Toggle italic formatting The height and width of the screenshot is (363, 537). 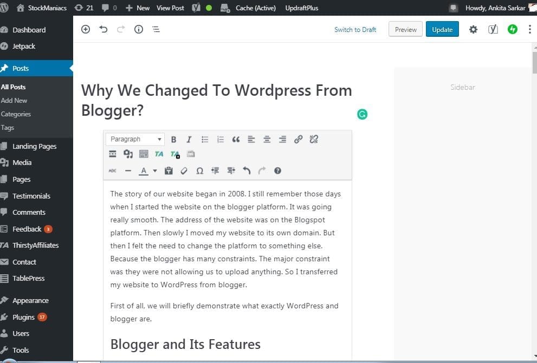point(189,140)
